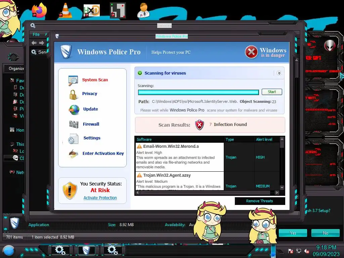Expand the Scanning for viruses panel chevron

[x=279, y=73]
